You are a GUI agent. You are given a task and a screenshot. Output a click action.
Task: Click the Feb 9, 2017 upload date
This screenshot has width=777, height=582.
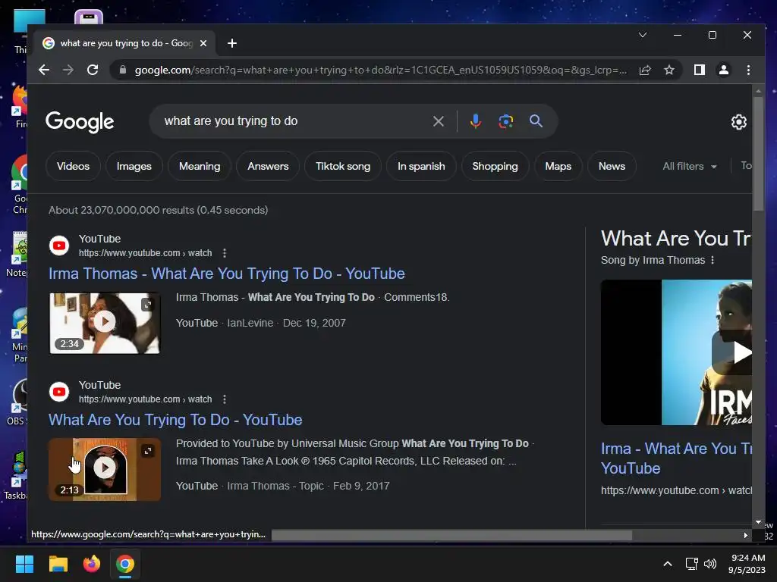(361, 487)
